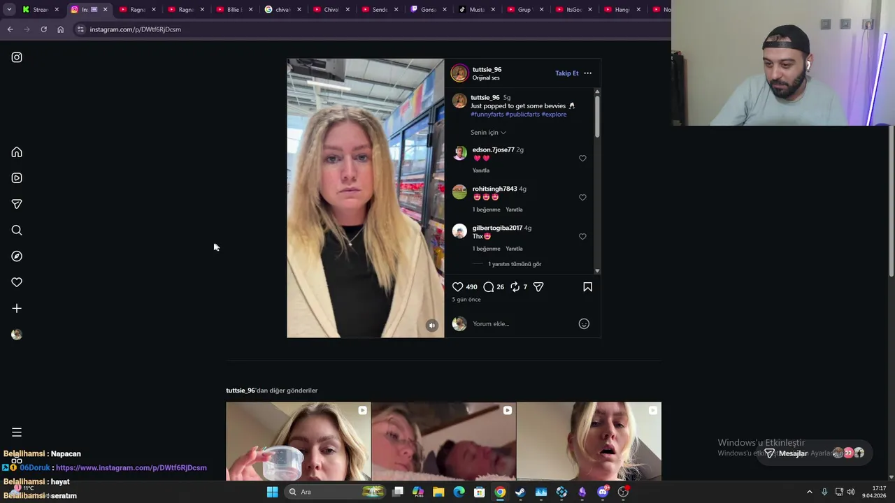This screenshot has width=895, height=503.
Task: Click the page vertical scrollbar
Action: (x=891, y=201)
